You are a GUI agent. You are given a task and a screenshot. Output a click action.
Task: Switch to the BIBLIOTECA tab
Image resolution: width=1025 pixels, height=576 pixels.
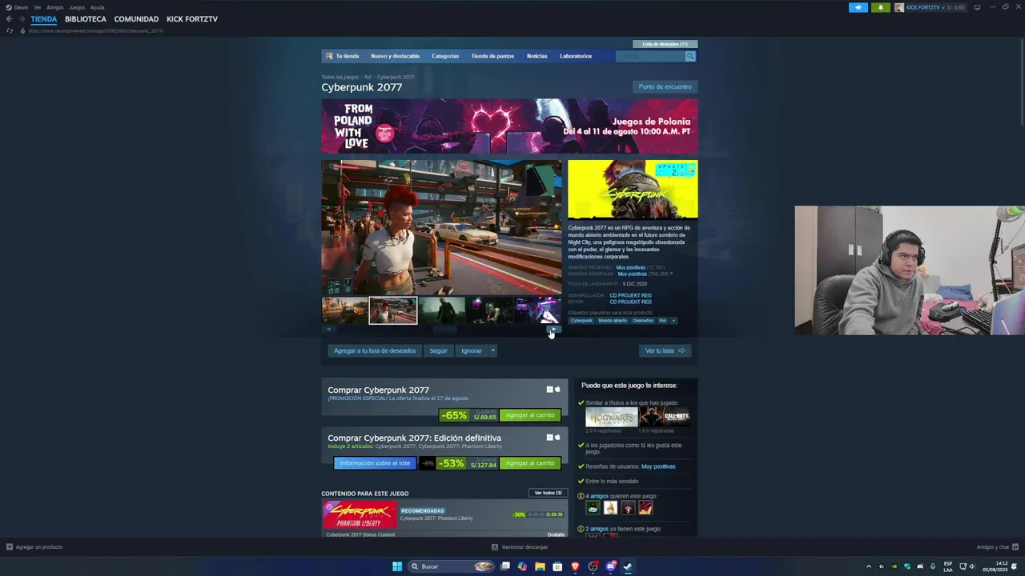[86, 19]
